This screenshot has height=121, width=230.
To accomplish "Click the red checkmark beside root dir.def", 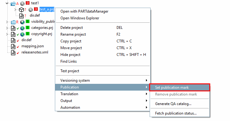I will pos(18,41).
